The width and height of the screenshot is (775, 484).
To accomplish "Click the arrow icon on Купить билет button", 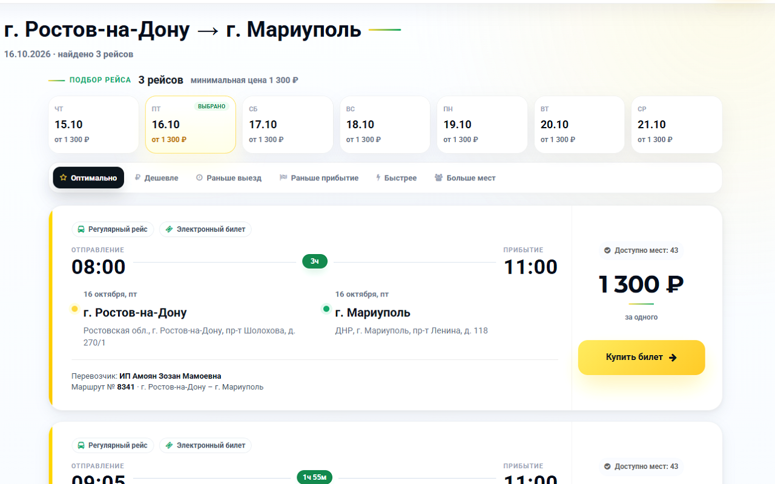I will point(673,358).
